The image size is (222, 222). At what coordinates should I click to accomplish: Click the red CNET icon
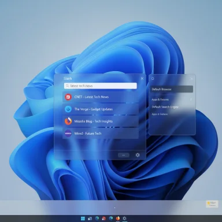pos(68,97)
